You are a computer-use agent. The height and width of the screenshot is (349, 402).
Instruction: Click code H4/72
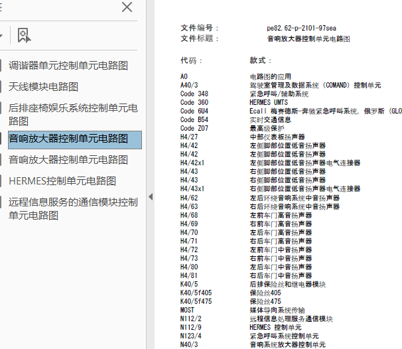(x=189, y=249)
